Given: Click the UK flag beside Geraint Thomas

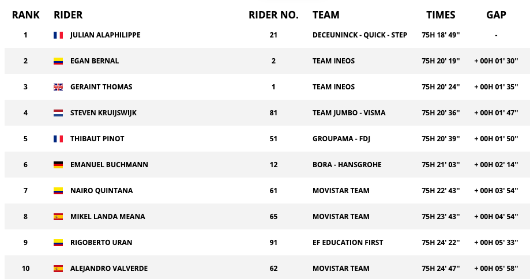Looking at the screenshot, I should 58,87.
